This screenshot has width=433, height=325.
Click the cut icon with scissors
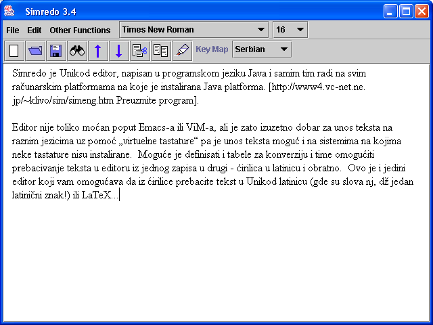click(x=140, y=50)
